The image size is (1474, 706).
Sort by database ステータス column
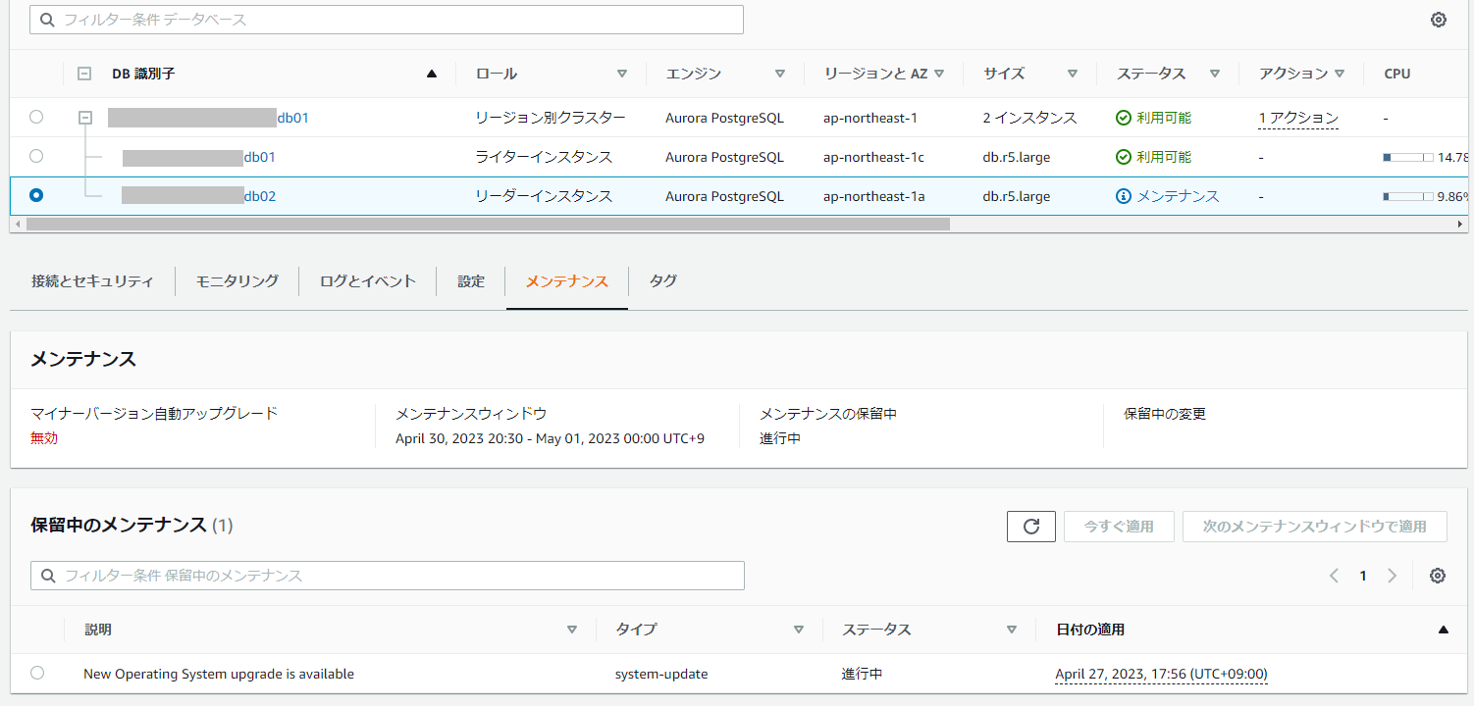(1215, 74)
